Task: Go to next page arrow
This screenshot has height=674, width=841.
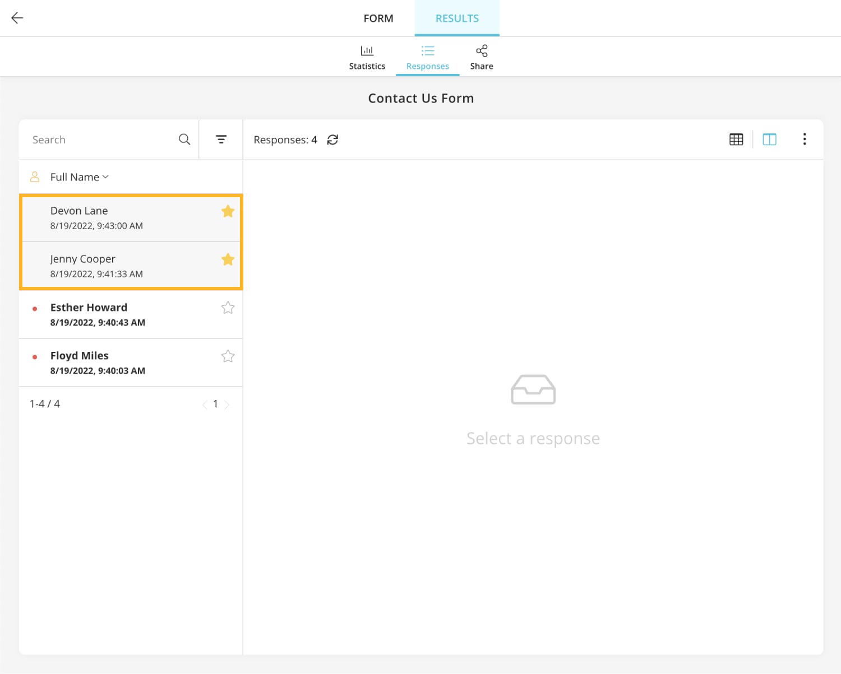Action: (227, 405)
